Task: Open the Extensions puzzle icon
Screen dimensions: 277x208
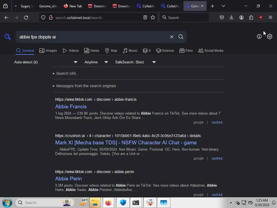Action: (x=251, y=17)
